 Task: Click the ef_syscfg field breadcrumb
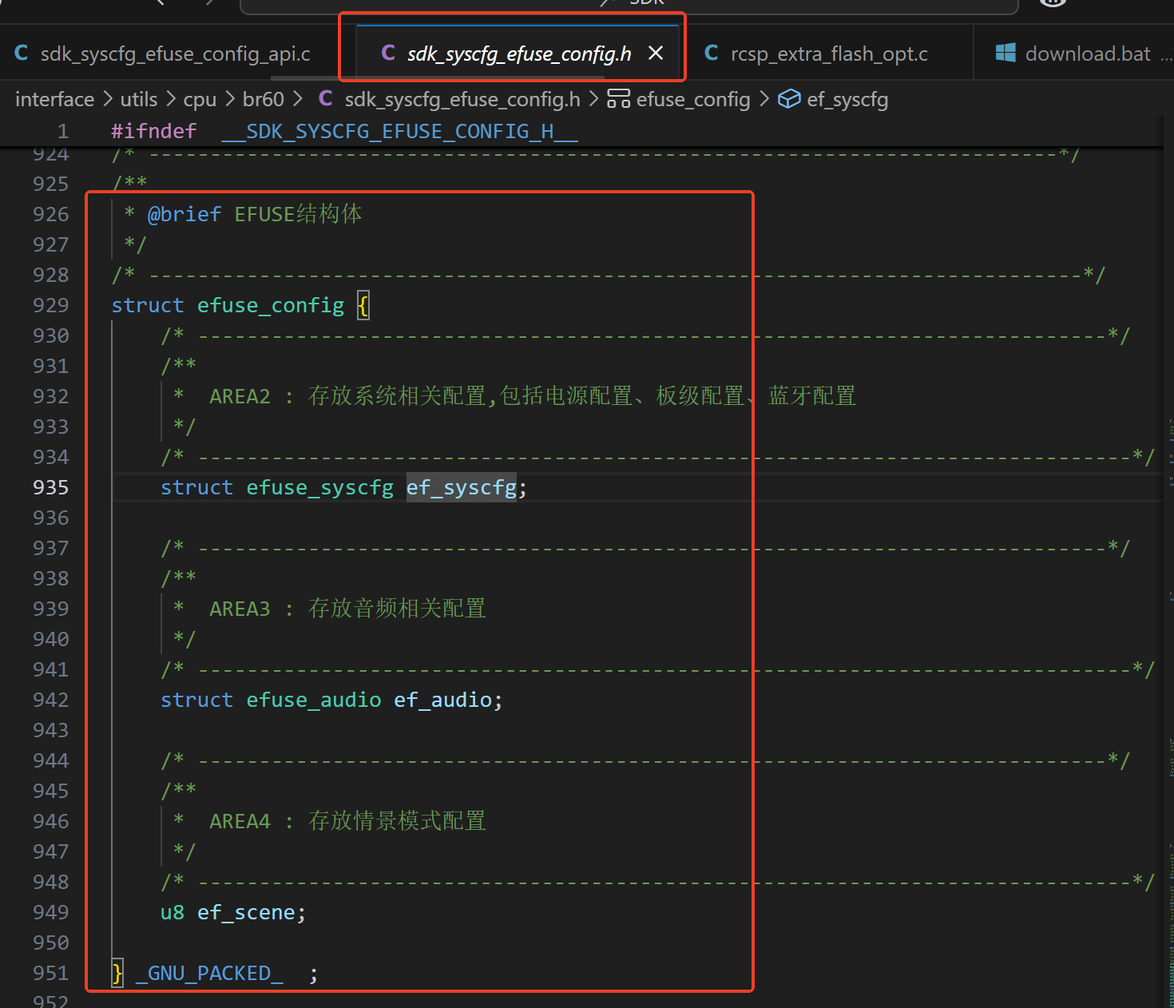847,99
